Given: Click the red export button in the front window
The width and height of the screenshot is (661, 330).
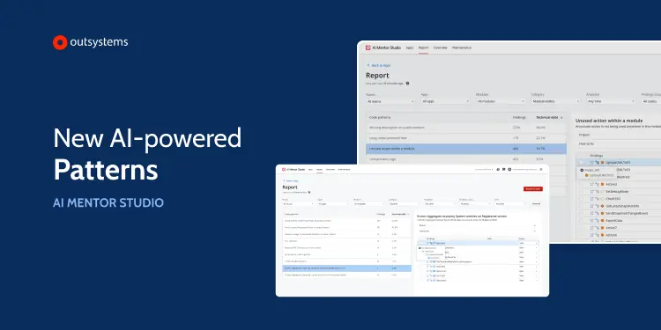Looking at the screenshot, I should 533,189.
